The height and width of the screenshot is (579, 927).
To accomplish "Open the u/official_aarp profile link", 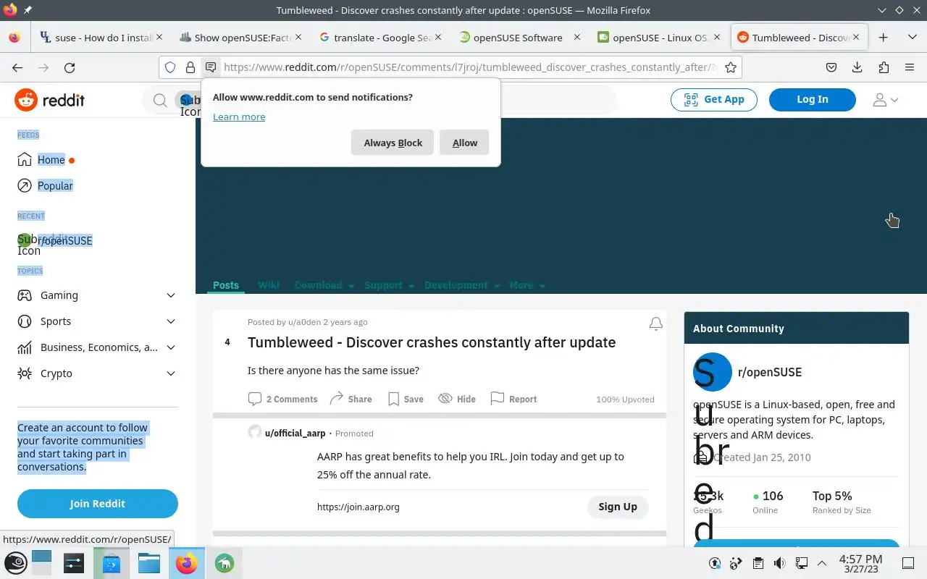I will click(295, 433).
